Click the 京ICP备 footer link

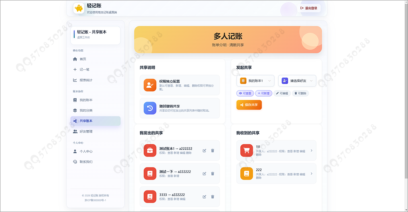pos(95,200)
